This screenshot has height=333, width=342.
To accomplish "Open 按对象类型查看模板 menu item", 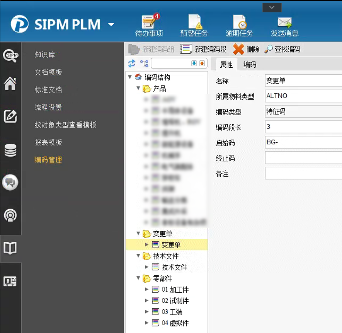I will click(x=65, y=125).
